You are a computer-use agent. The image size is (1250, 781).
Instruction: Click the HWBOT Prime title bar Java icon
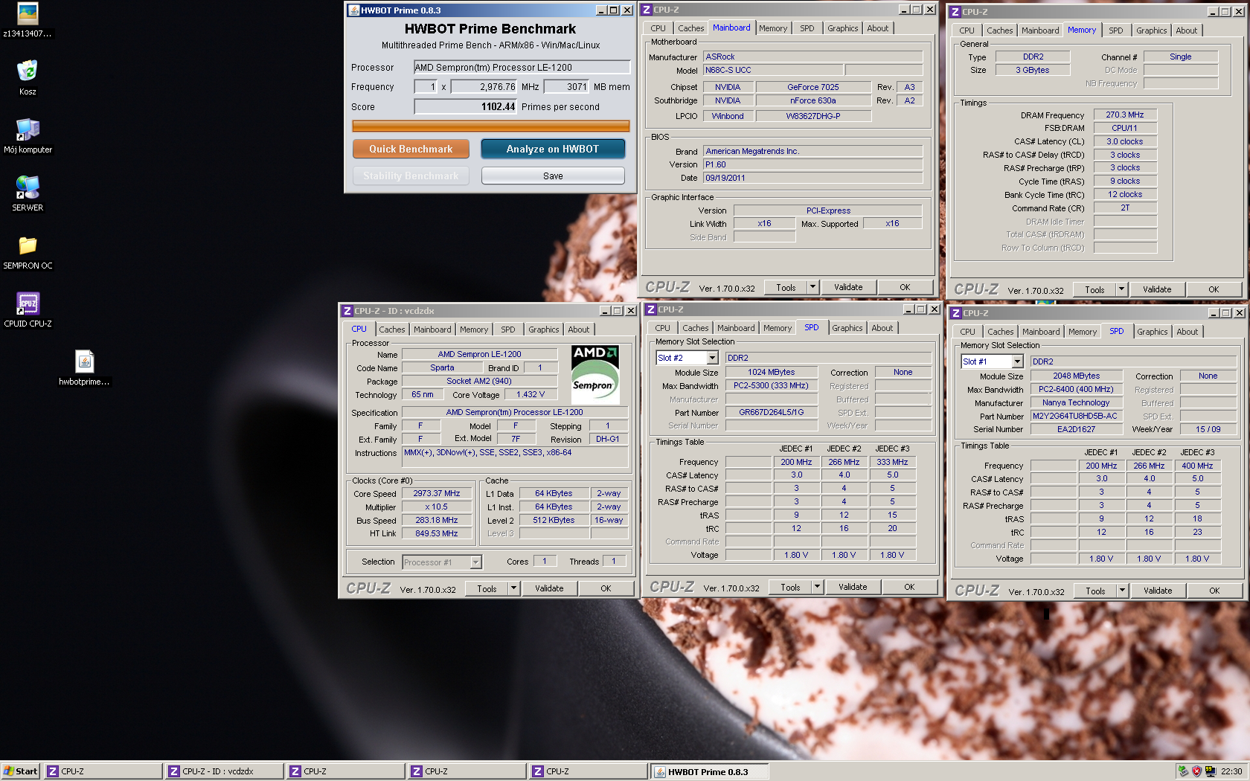coord(354,10)
